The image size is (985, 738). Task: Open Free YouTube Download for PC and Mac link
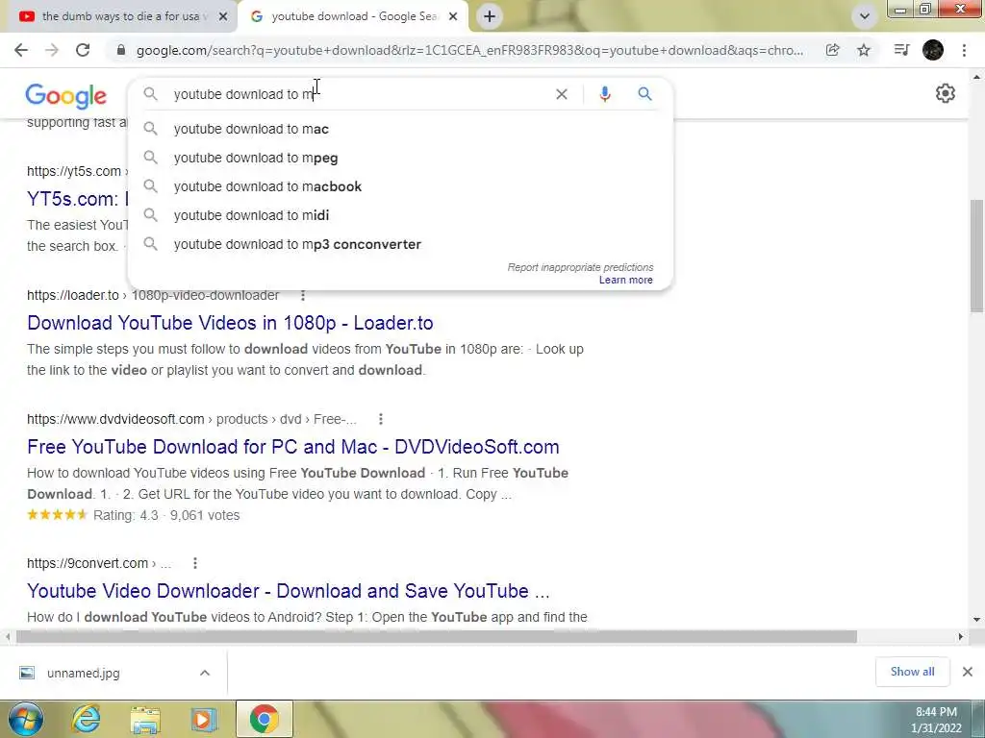292,447
